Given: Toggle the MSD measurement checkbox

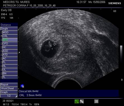Looking at the screenshot, I should point(1,32).
